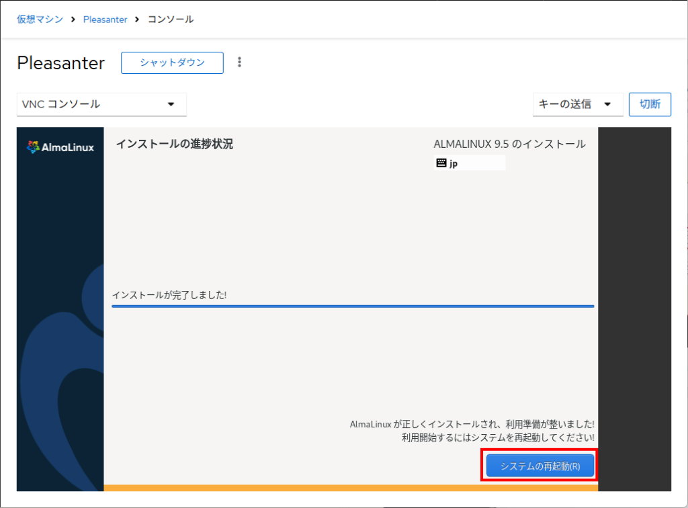Click the Pleasanter page title

pyautogui.click(x=61, y=63)
